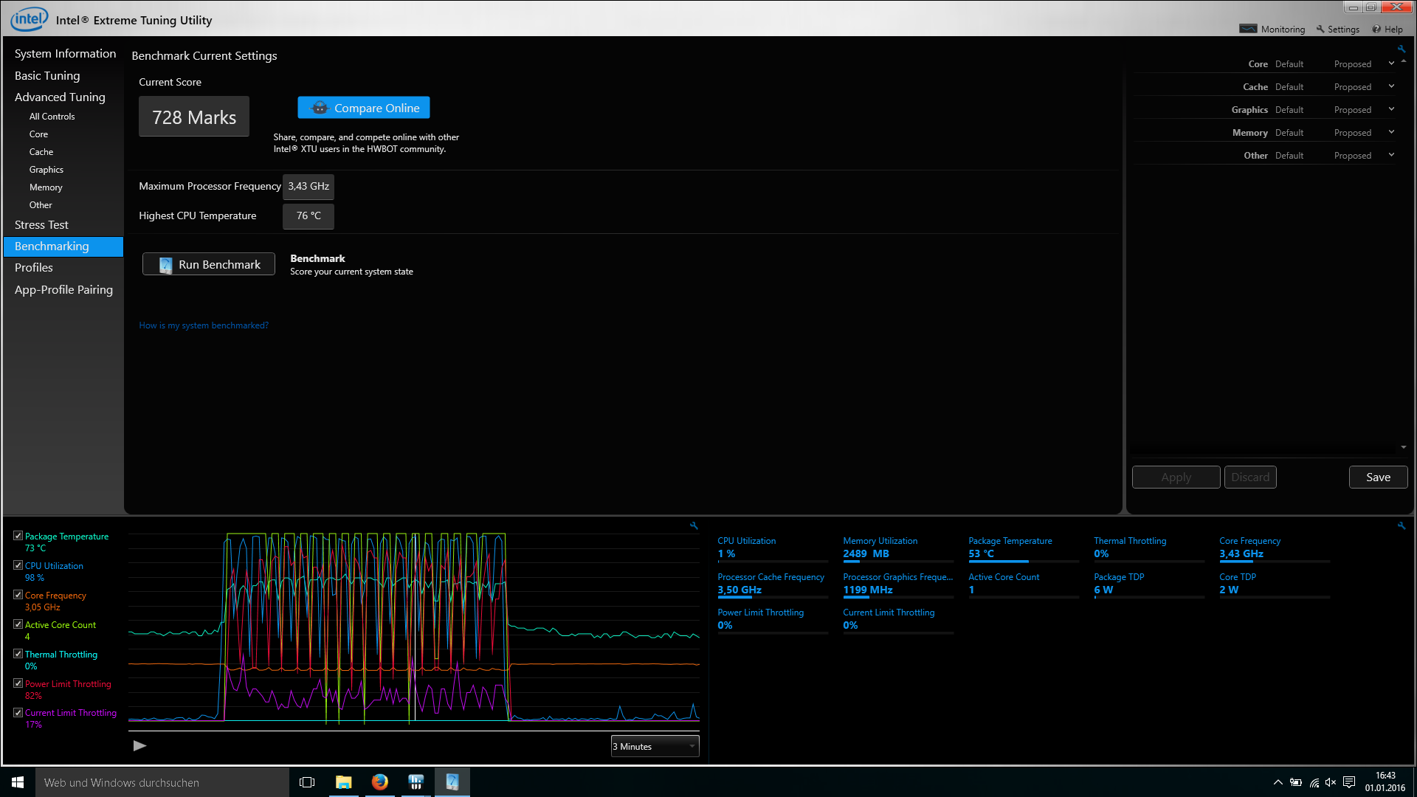Screen dimensions: 1417x797
Task: Open the Stress Test section
Action: pos(41,225)
